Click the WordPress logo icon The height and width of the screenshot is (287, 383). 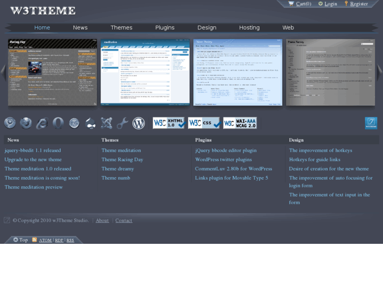pyautogui.click(x=139, y=123)
